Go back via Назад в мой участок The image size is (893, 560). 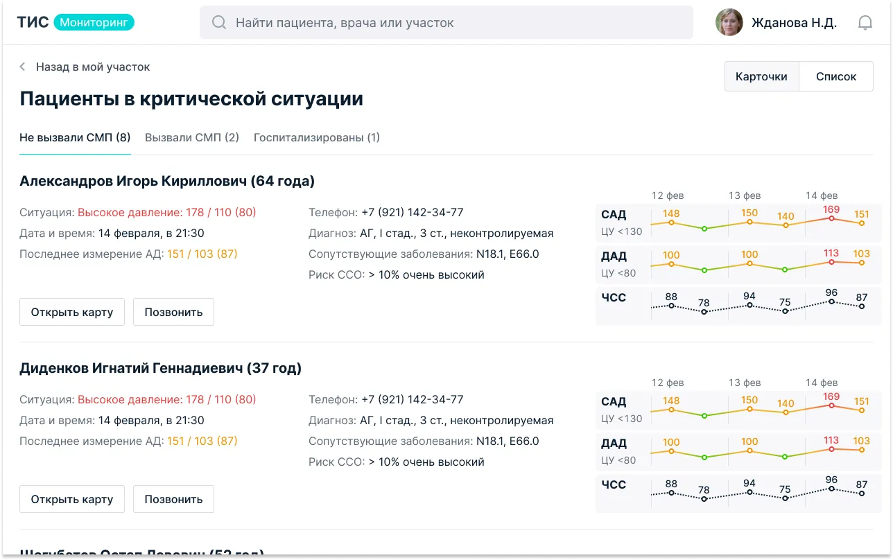[x=93, y=67]
